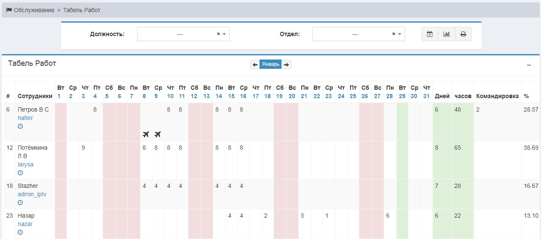Open the bar chart statistics button
This screenshot has height=239, width=541.
click(446, 34)
